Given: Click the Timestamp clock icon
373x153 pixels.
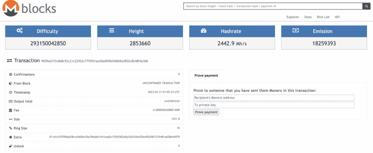Looking at the screenshot, I should [10, 92].
